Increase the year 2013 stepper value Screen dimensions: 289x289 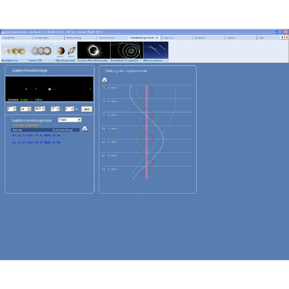[x=43, y=108]
